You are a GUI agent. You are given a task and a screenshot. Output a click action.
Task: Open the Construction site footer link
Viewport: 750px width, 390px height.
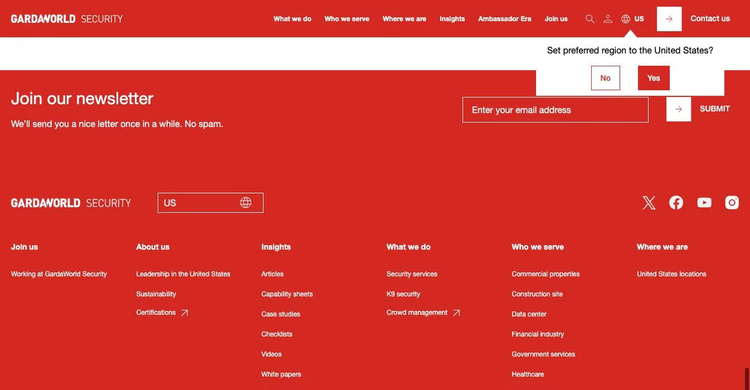[x=537, y=294]
